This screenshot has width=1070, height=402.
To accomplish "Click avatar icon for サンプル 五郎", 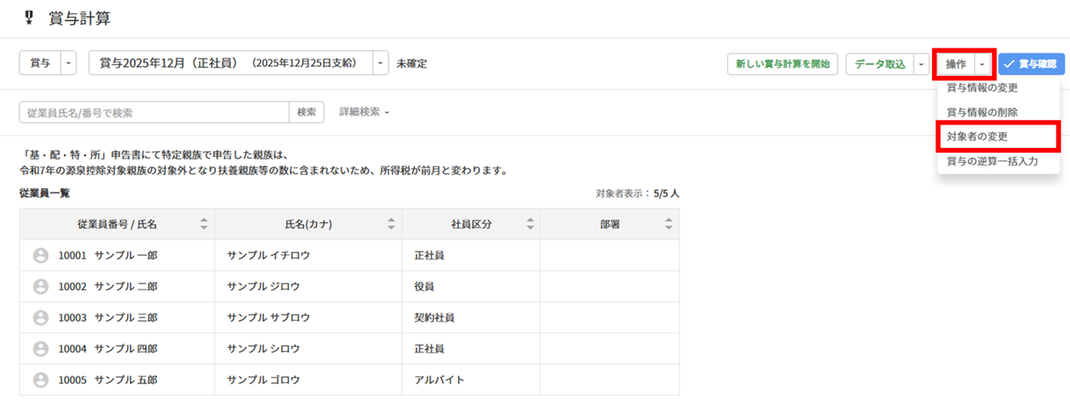I will [40, 379].
